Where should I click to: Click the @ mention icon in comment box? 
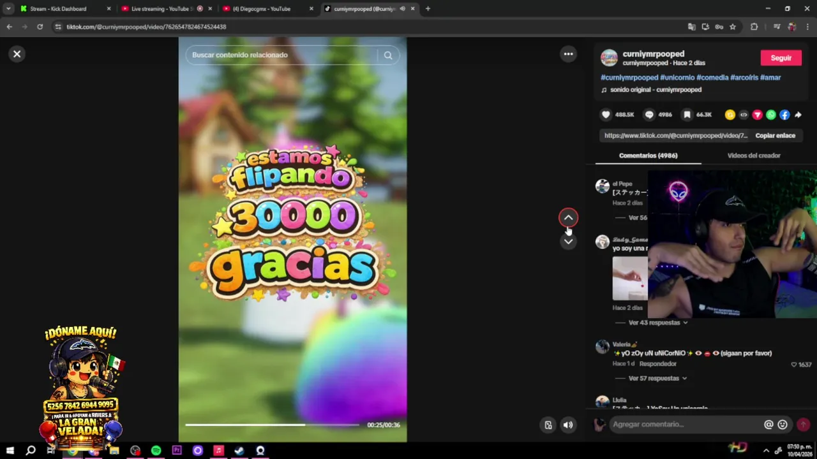pyautogui.click(x=768, y=425)
